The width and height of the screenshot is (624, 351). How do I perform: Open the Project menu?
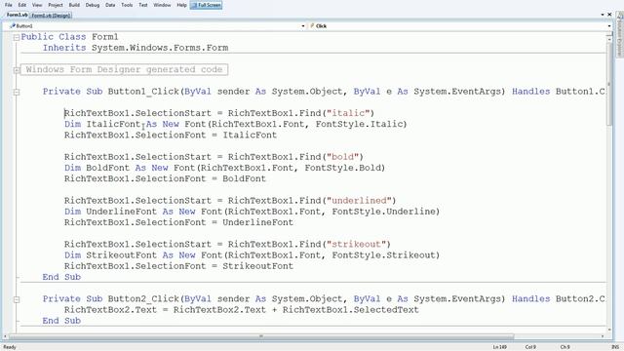[x=56, y=5]
